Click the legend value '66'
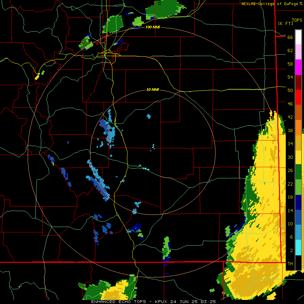The height and width of the screenshot is (304, 304). [290, 37]
